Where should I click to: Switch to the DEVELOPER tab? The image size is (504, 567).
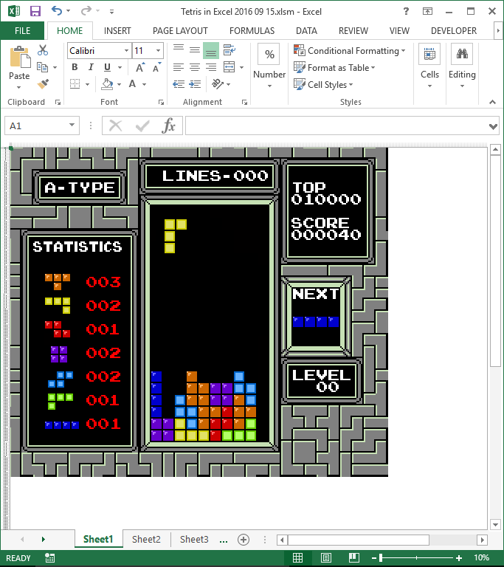(454, 31)
